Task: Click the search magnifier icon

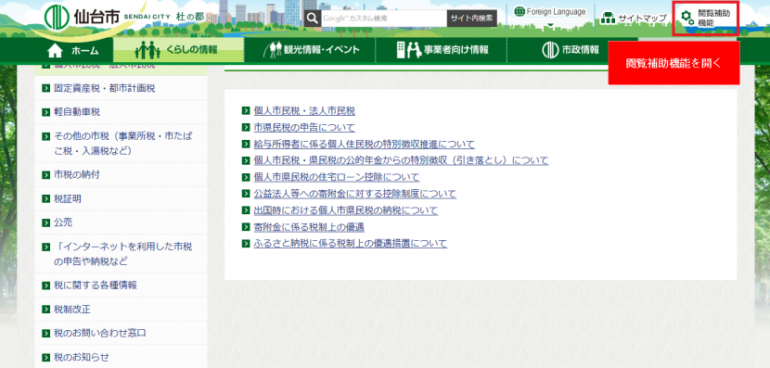Action: (x=313, y=19)
